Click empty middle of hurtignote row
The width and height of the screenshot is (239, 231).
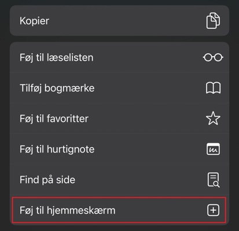(149, 149)
